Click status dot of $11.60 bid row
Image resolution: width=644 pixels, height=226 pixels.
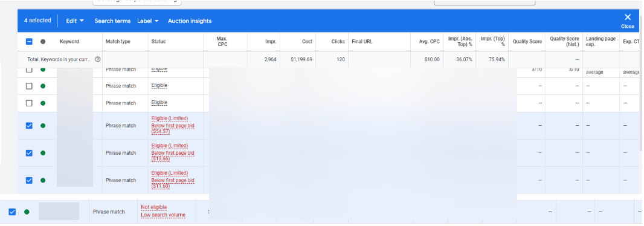(43, 180)
